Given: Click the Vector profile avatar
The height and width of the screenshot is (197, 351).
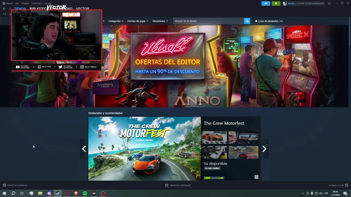Looking at the screenshot, I should [x=285, y=3].
